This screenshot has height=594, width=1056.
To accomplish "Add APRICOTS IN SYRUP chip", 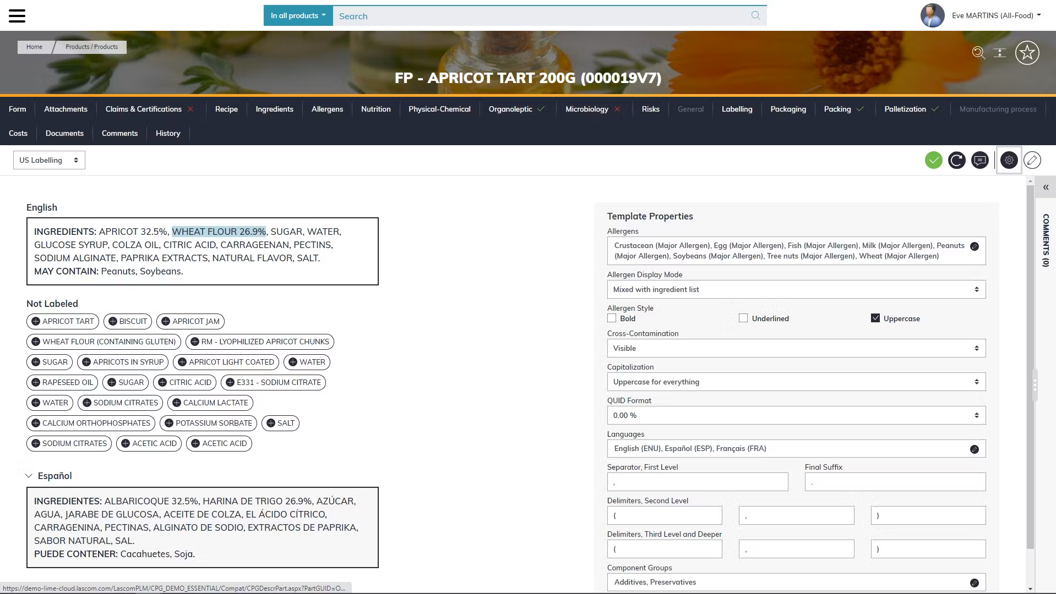I will pyautogui.click(x=123, y=362).
